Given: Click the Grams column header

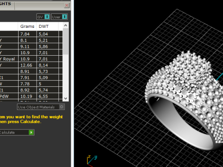Looking at the screenshot, I should coord(27,26).
